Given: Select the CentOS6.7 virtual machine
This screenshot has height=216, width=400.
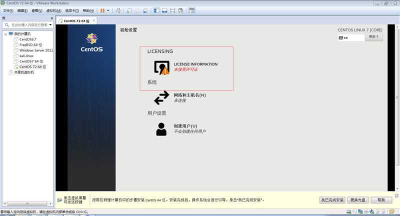Looking at the screenshot, I should (28, 39).
